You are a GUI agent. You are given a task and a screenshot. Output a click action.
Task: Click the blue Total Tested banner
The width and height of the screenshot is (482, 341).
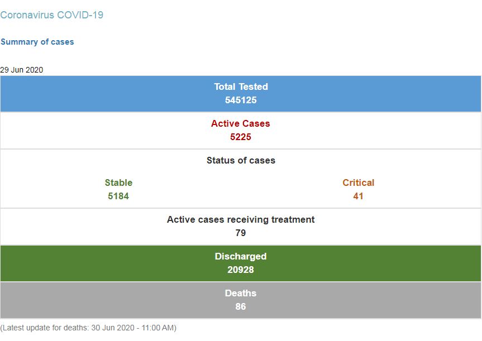pos(241,94)
